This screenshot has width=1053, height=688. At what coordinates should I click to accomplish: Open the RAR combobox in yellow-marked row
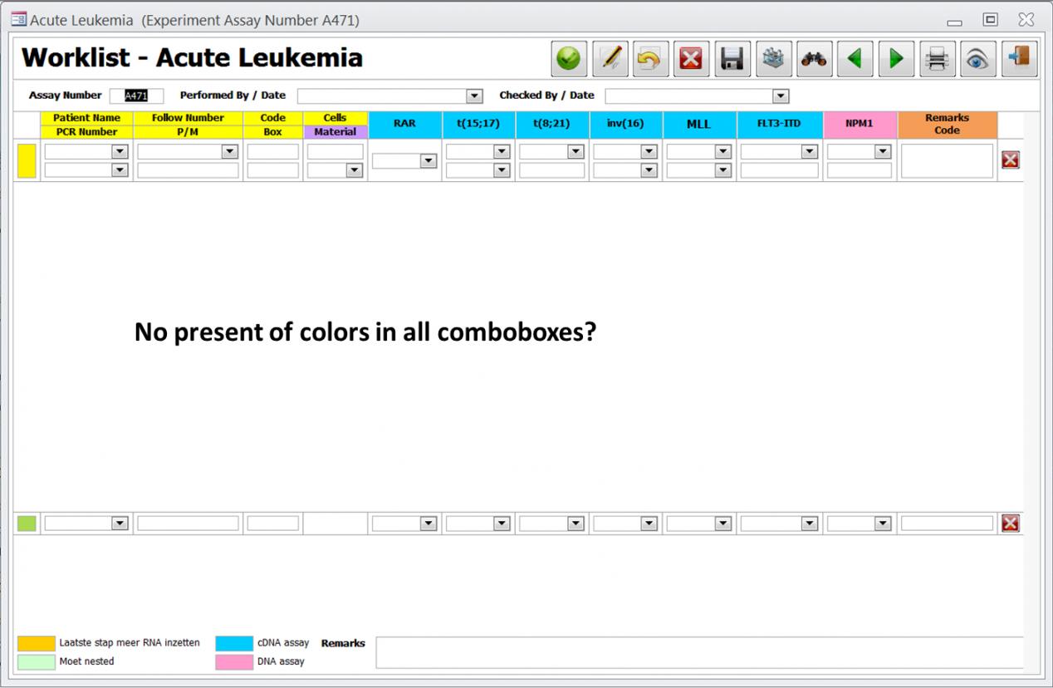point(429,161)
